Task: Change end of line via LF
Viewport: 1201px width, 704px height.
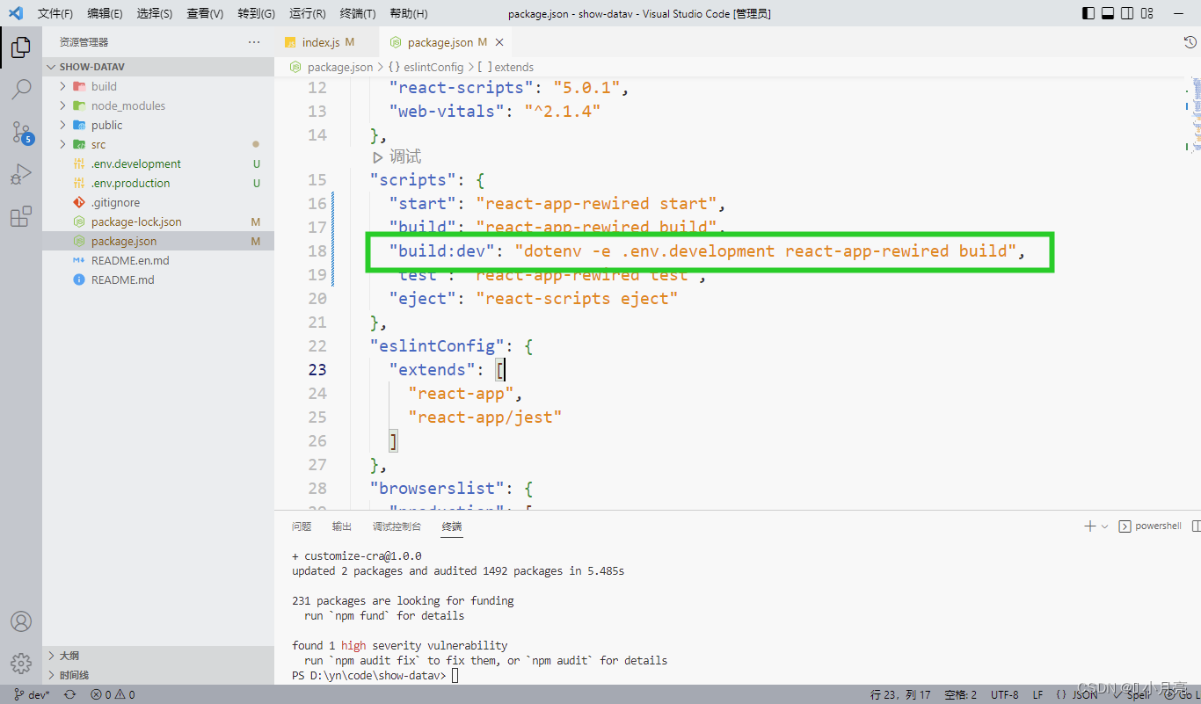Action: click(x=1037, y=694)
